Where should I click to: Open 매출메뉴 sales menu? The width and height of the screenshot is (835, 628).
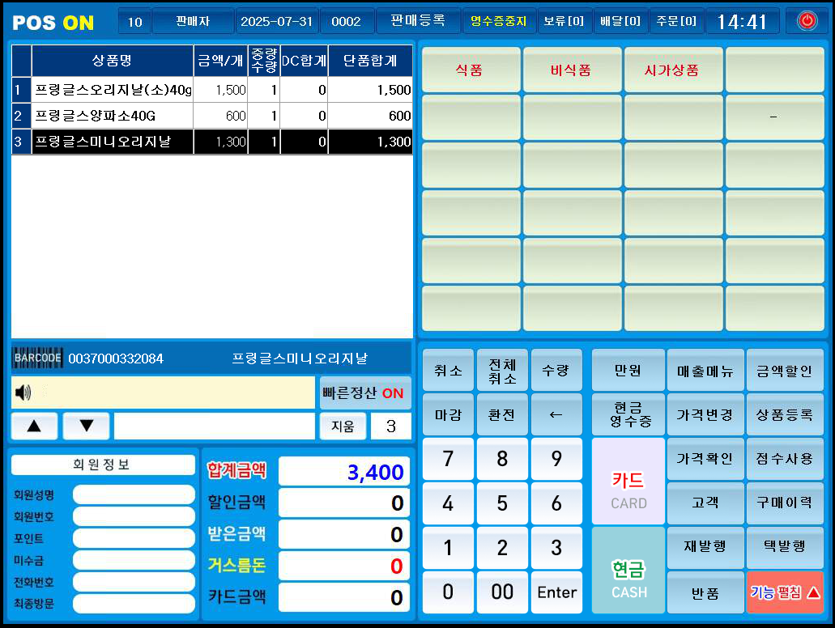coord(705,371)
